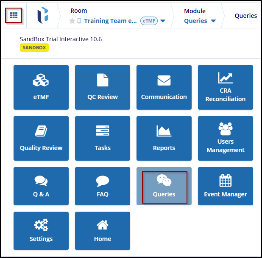Open the Settings gears tile
The image size is (262, 258).
coord(41,230)
